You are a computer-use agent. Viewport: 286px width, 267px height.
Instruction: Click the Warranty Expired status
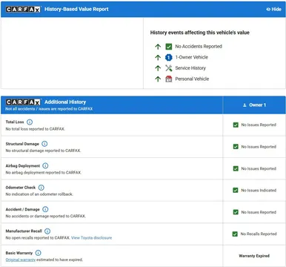pos(254,256)
